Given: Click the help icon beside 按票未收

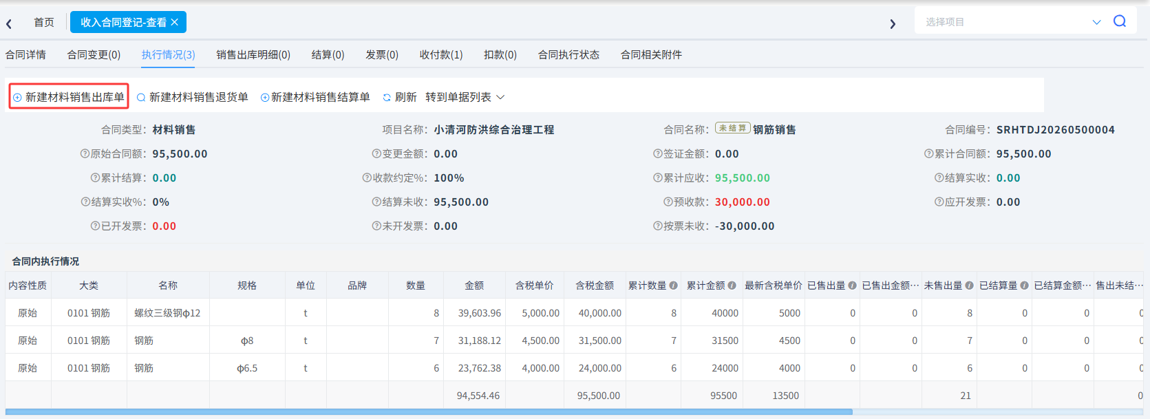Looking at the screenshot, I should [x=658, y=226].
